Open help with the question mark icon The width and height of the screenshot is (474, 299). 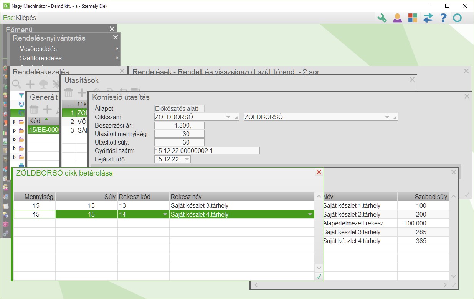pos(443,18)
